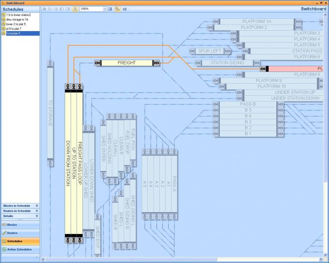Open the 150% zoom dropdown
The height and width of the screenshot is (263, 329).
point(105,9)
